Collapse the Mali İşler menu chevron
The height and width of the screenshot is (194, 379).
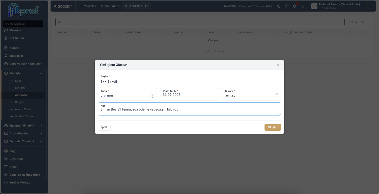41,74
